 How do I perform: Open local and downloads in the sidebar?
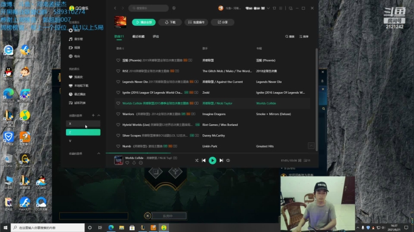click(79, 86)
